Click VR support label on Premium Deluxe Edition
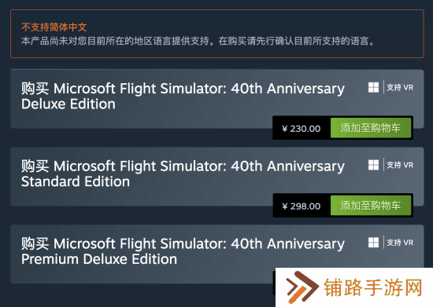 point(400,243)
